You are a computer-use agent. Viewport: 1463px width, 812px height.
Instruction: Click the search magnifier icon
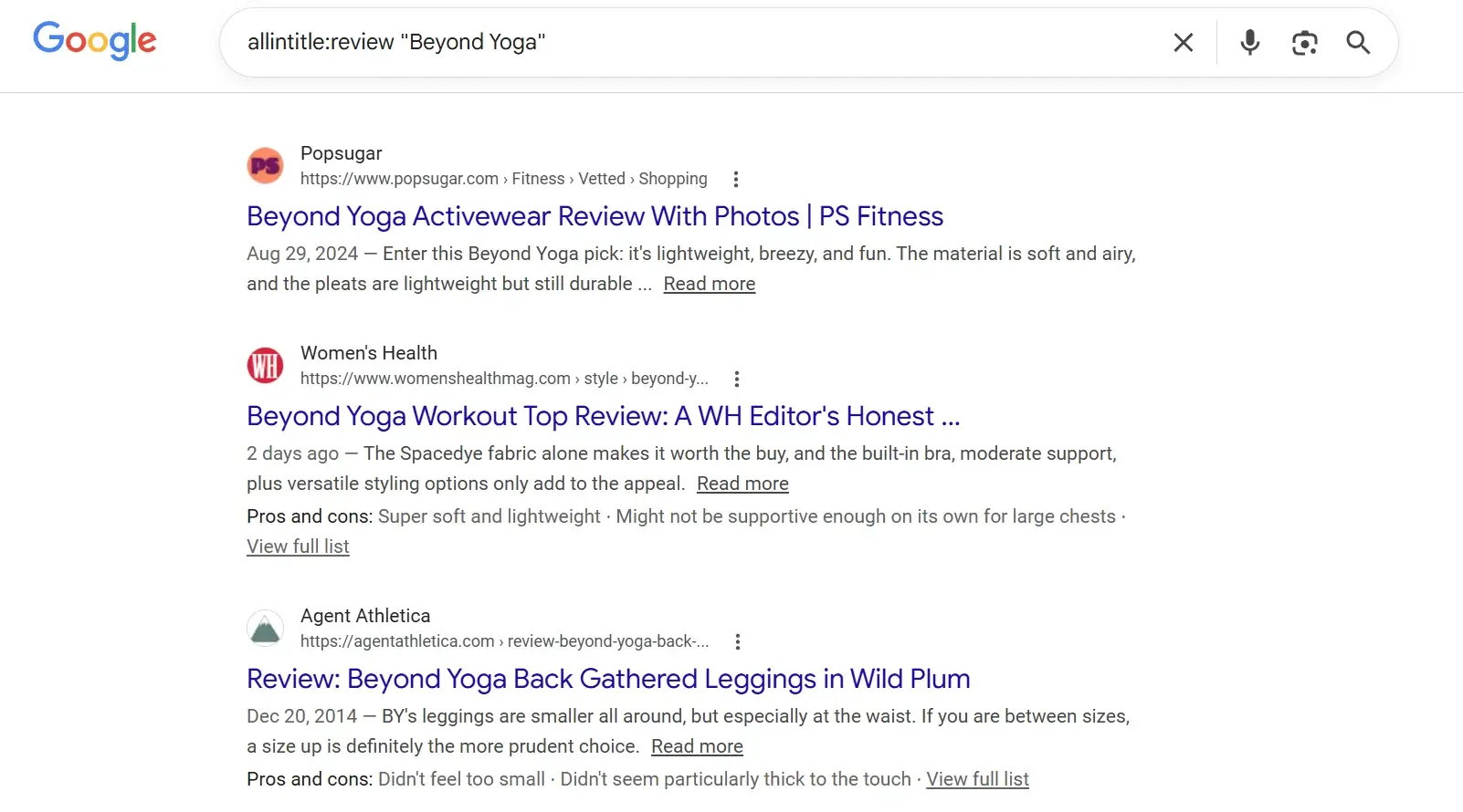pos(1358,42)
